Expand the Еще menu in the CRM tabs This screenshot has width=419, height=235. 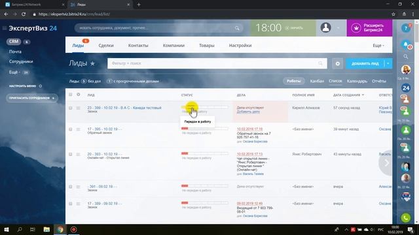378,46
